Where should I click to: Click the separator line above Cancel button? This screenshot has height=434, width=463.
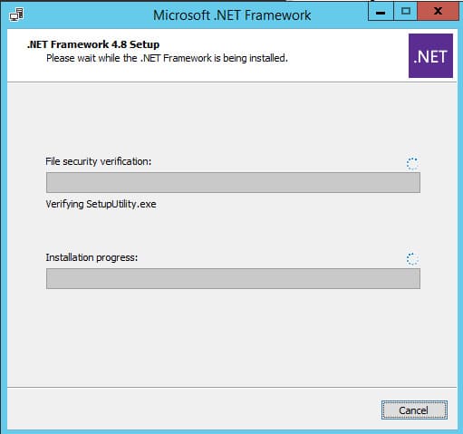point(232,387)
